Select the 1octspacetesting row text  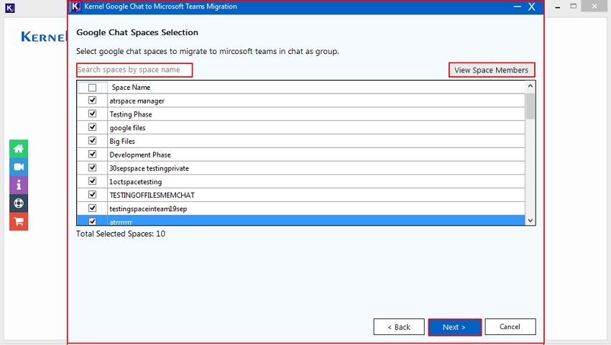point(136,182)
